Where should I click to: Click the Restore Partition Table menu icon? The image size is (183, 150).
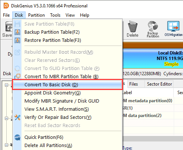17,40
